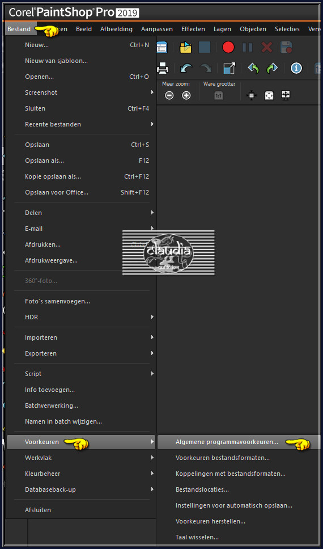Image resolution: width=323 pixels, height=549 pixels.
Task: Expand the Screenshot submenu arrow
Action: point(152,92)
